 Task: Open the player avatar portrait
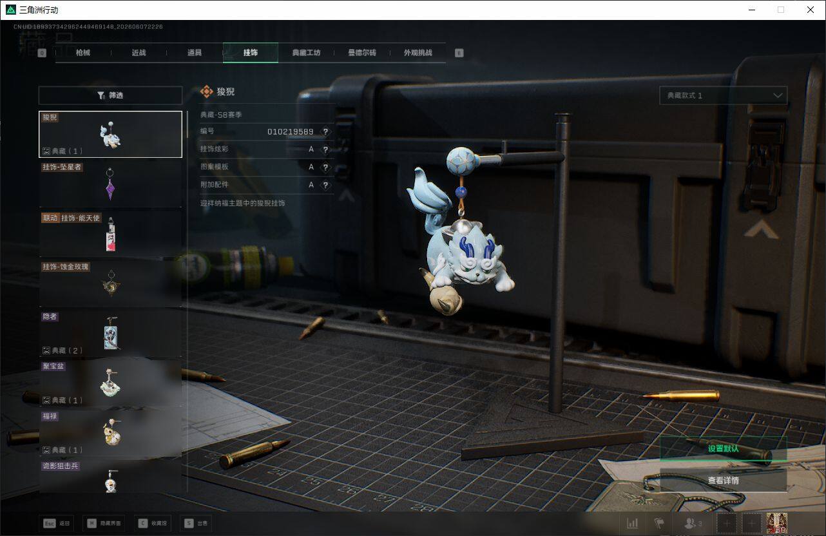coord(776,524)
